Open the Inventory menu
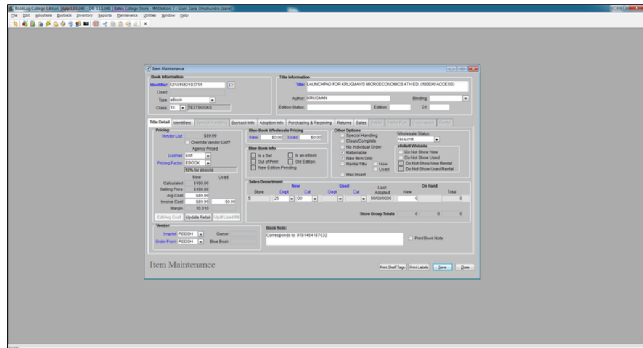The image size is (643, 348). pyautogui.click(x=84, y=15)
